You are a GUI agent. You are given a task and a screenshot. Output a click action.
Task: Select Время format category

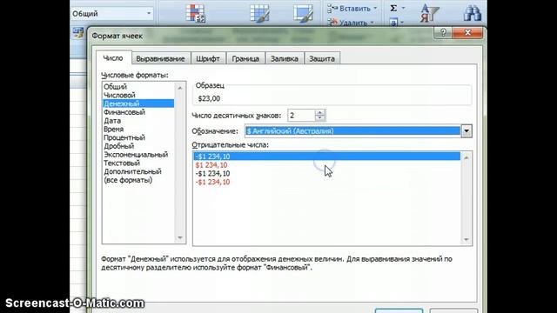click(x=138, y=130)
